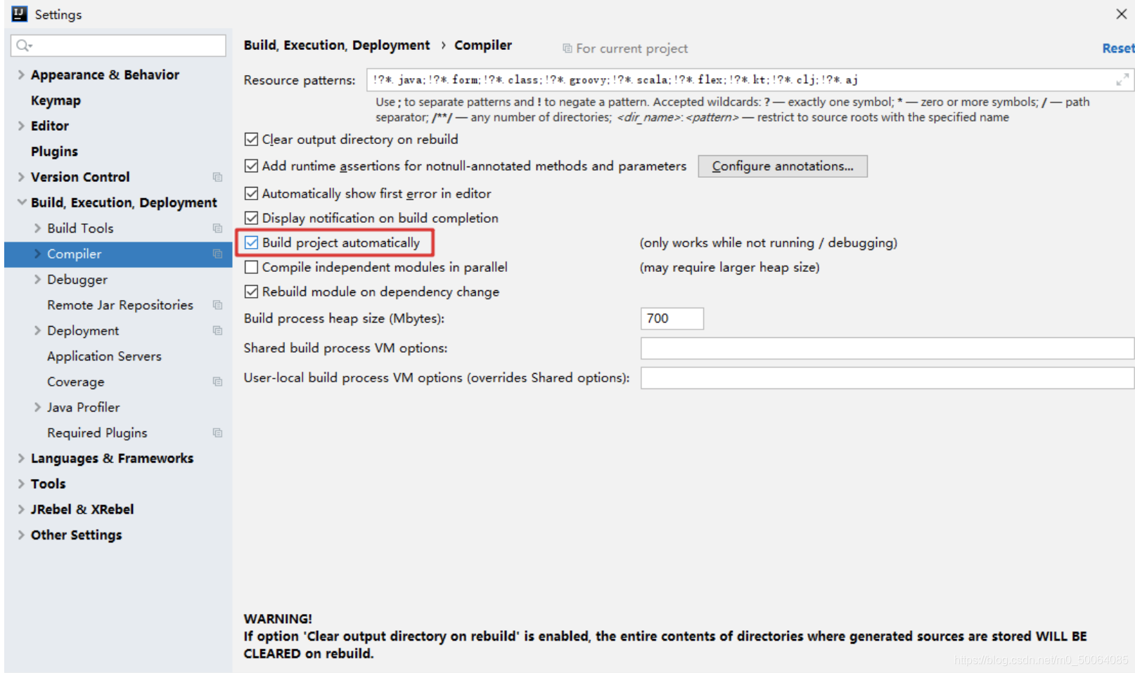This screenshot has height=673, width=1135.
Task: Expand the Version Control section
Action: [x=21, y=177]
